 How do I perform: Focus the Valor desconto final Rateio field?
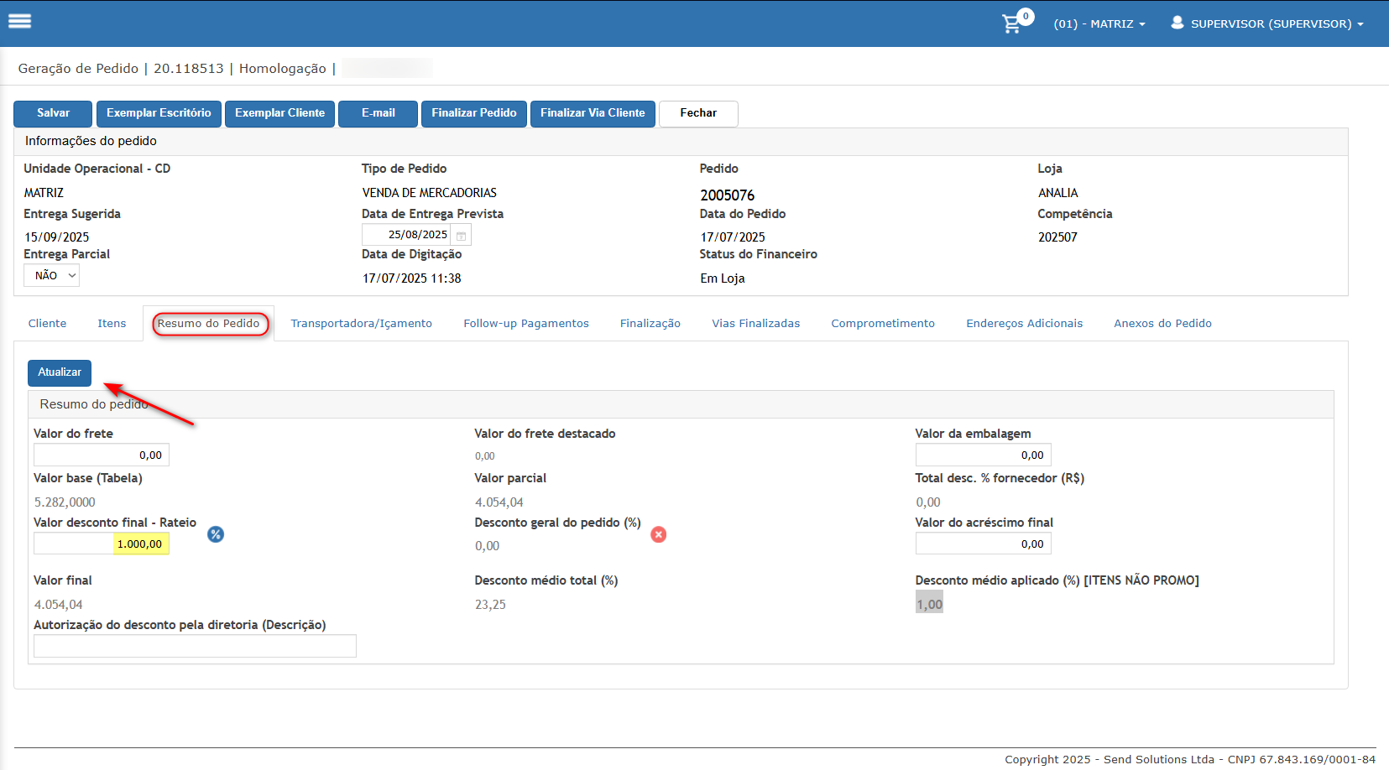click(102, 544)
